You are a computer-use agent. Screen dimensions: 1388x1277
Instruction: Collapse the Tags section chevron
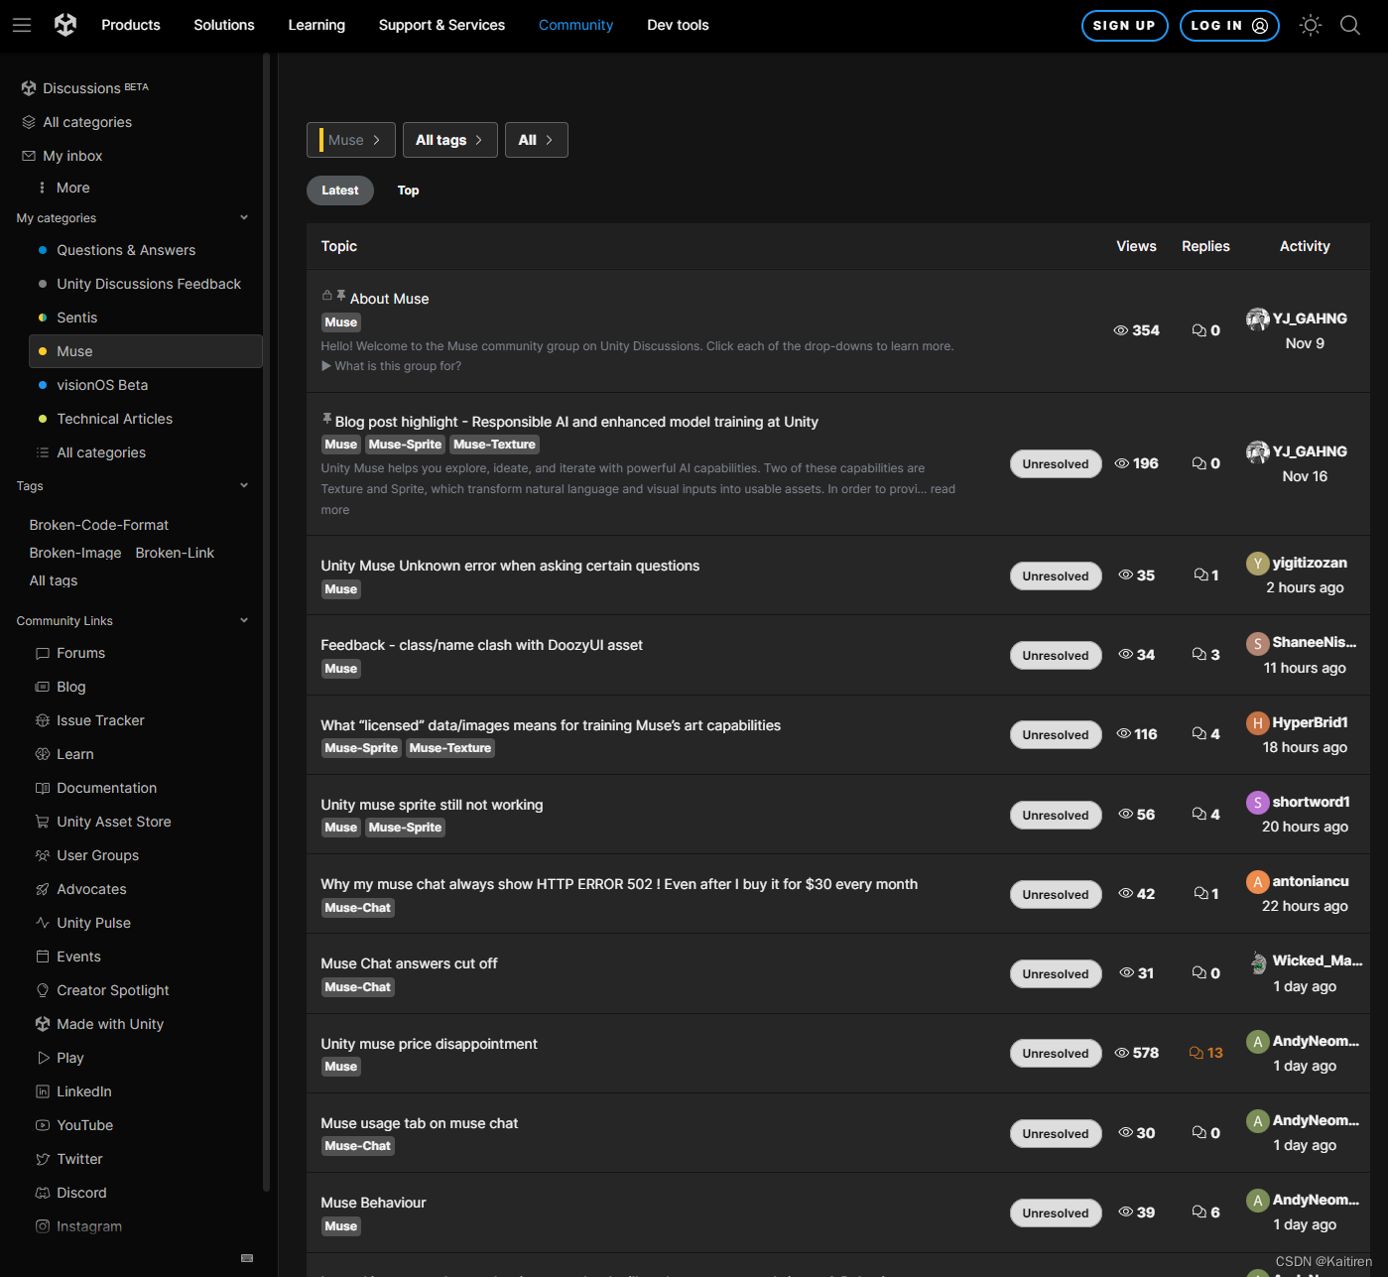point(244,486)
